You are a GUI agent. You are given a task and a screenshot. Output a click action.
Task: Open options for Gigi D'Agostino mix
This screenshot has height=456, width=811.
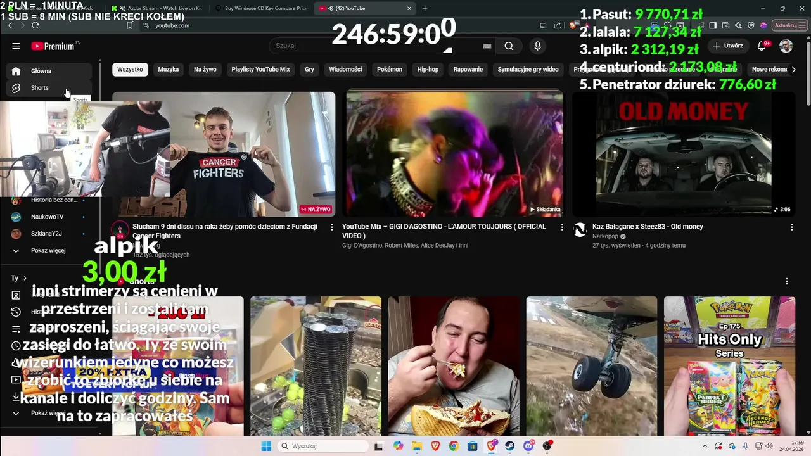tap(561, 227)
